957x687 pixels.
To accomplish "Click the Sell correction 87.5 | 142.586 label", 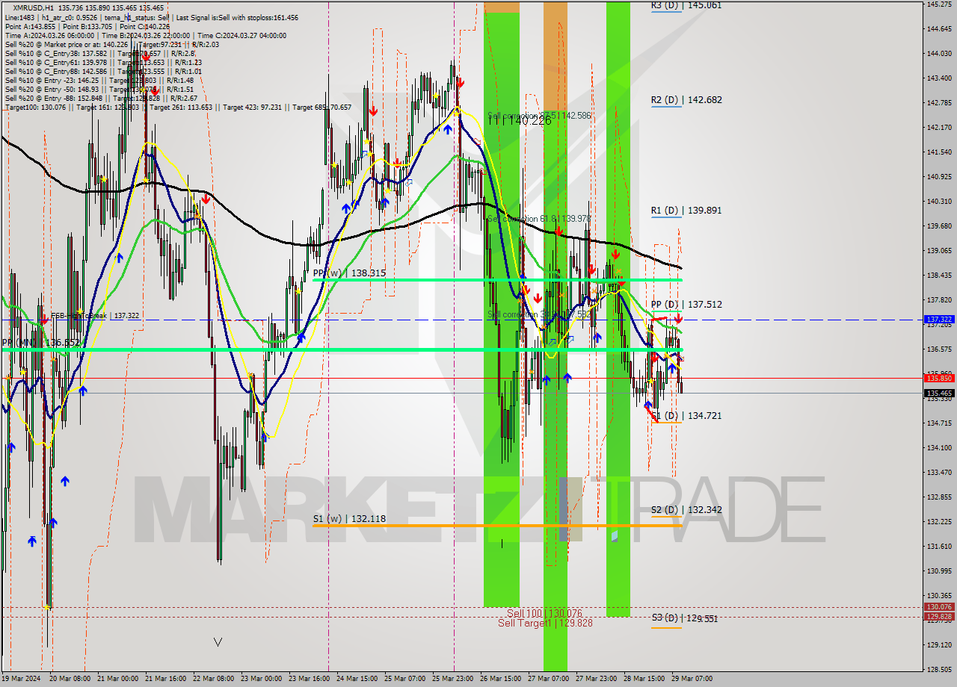I will pyautogui.click(x=539, y=116).
